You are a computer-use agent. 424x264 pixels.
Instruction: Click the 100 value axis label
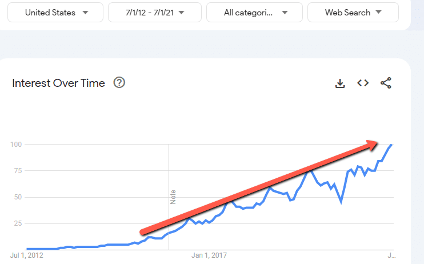tap(16, 145)
